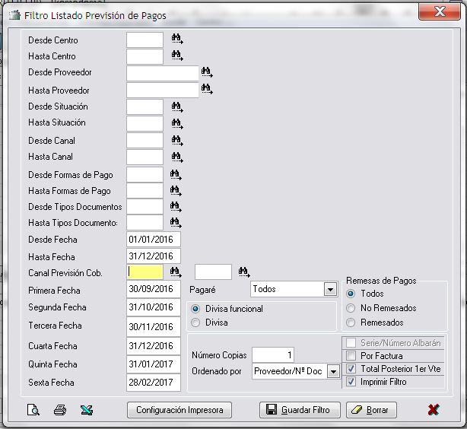
Task: Click the red X cancel icon at bottom
Action: tap(434, 410)
